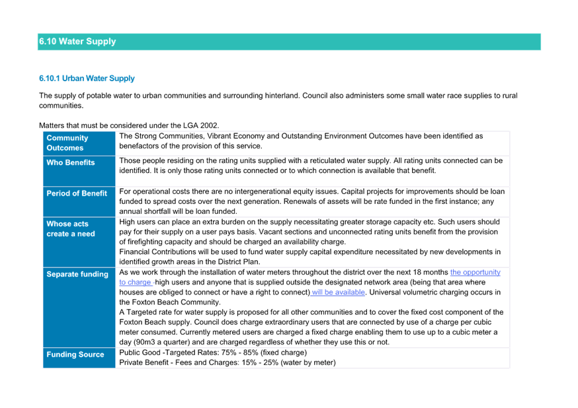
Task: Open the 'to charge' hyperlink
Action: (135, 282)
